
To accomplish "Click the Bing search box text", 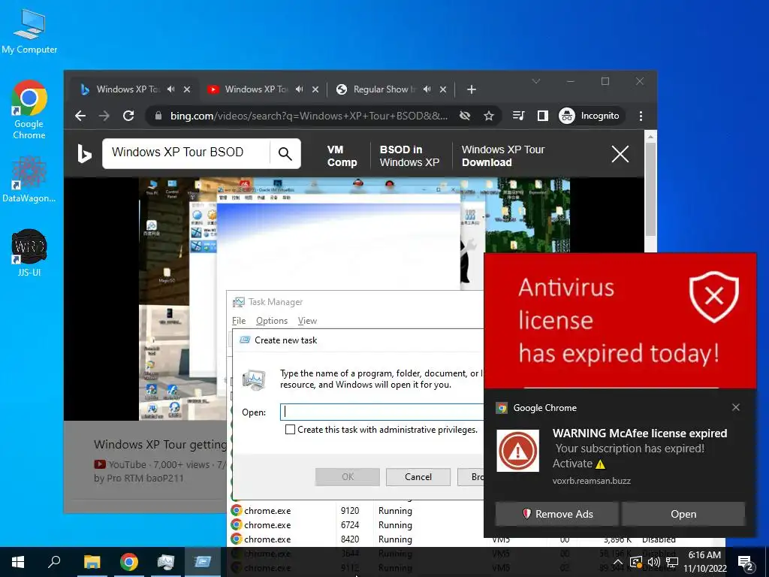I will click(x=177, y=152).
